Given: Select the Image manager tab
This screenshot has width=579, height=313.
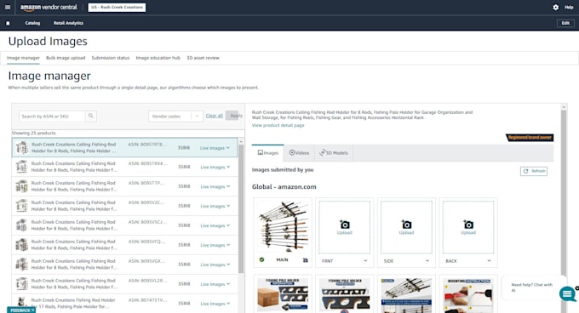Looking at the screenshot, I should pos(23,58).
